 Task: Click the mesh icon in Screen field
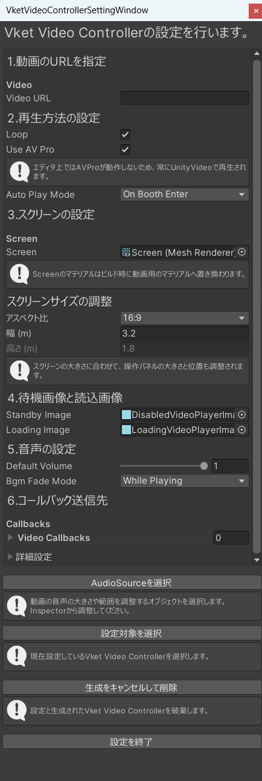pyautogui.click(x=126, y=252)
